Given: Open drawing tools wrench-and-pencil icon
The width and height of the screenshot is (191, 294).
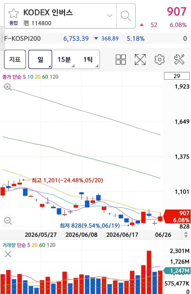Looking at the screenshot, I should 179,59.
